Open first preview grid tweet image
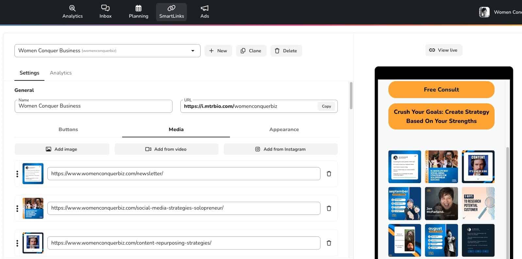The width and height of the screenshot is (522, 259). (x=405, y=167)
